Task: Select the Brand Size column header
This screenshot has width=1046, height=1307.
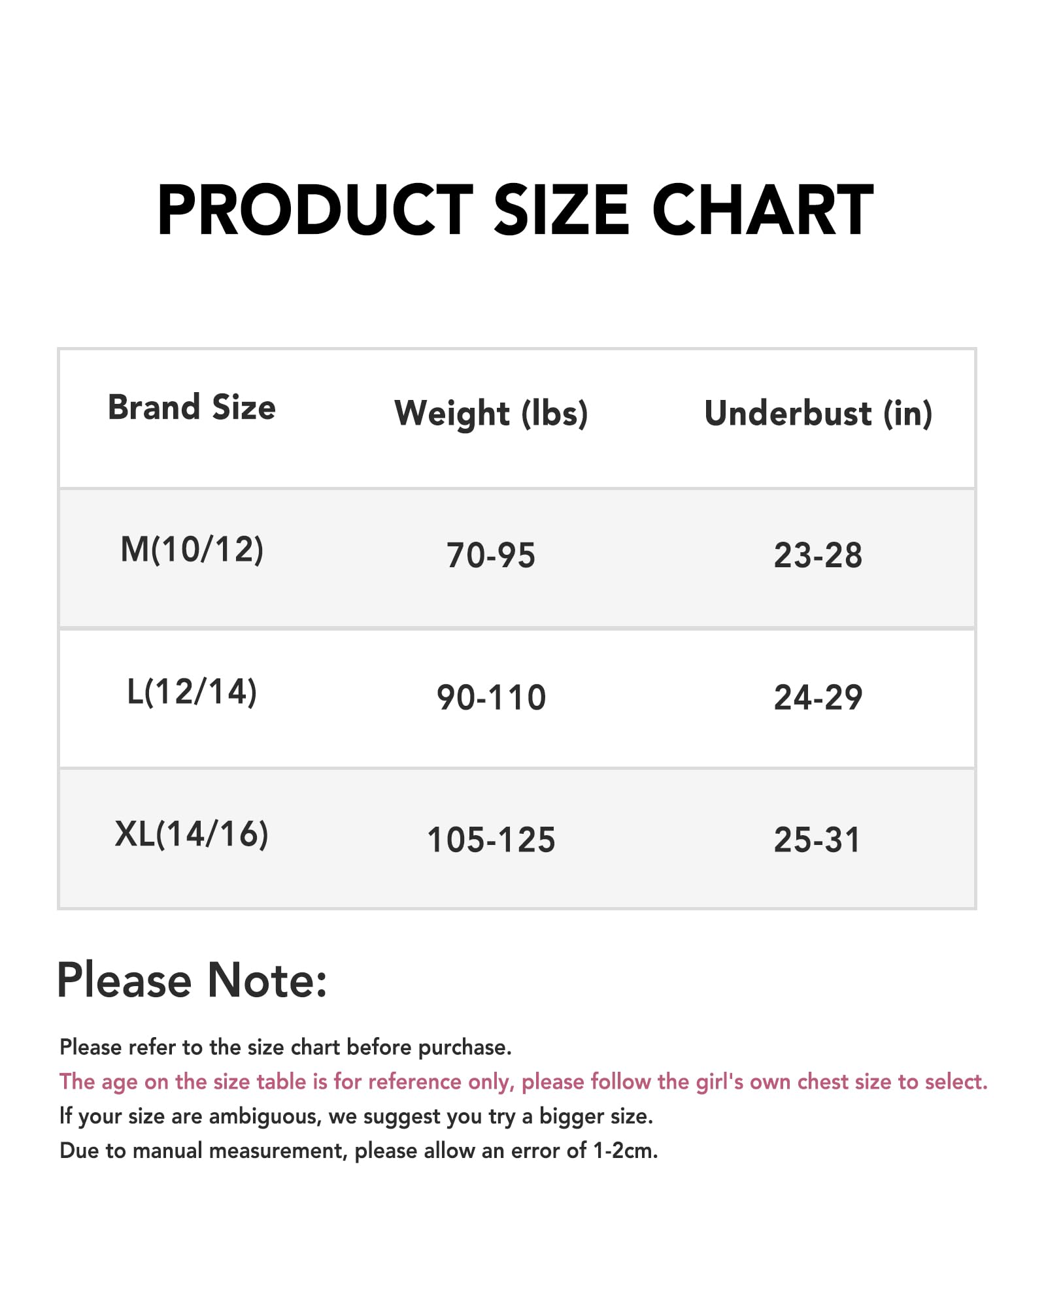Action: click(x=192, y=407)
